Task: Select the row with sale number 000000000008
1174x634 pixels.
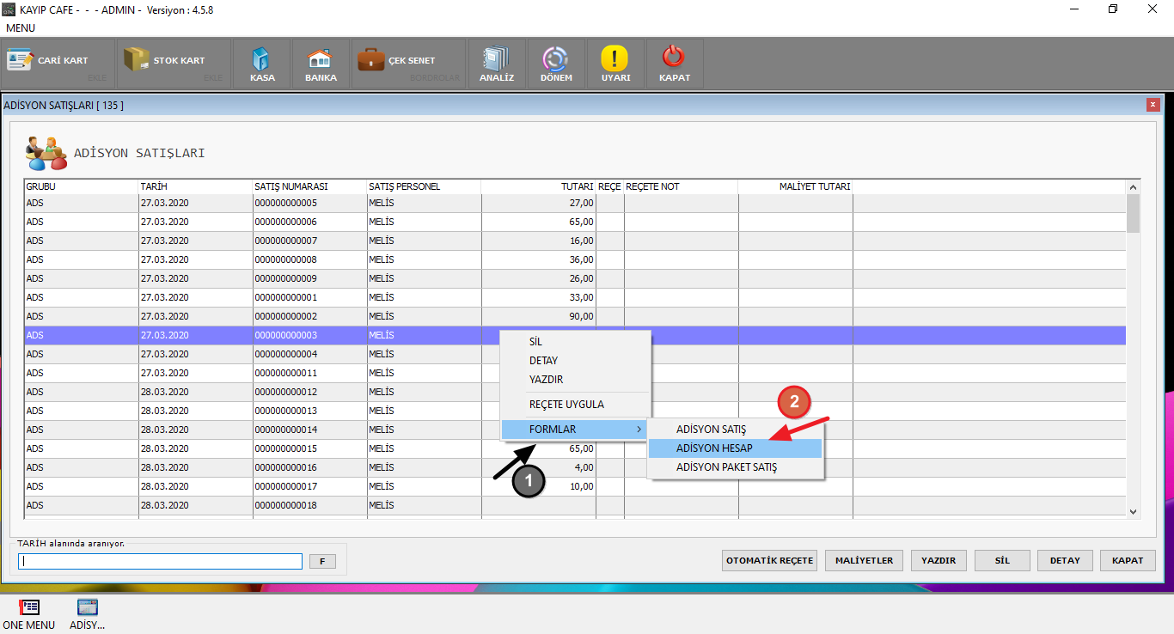Action: point(575,259)
